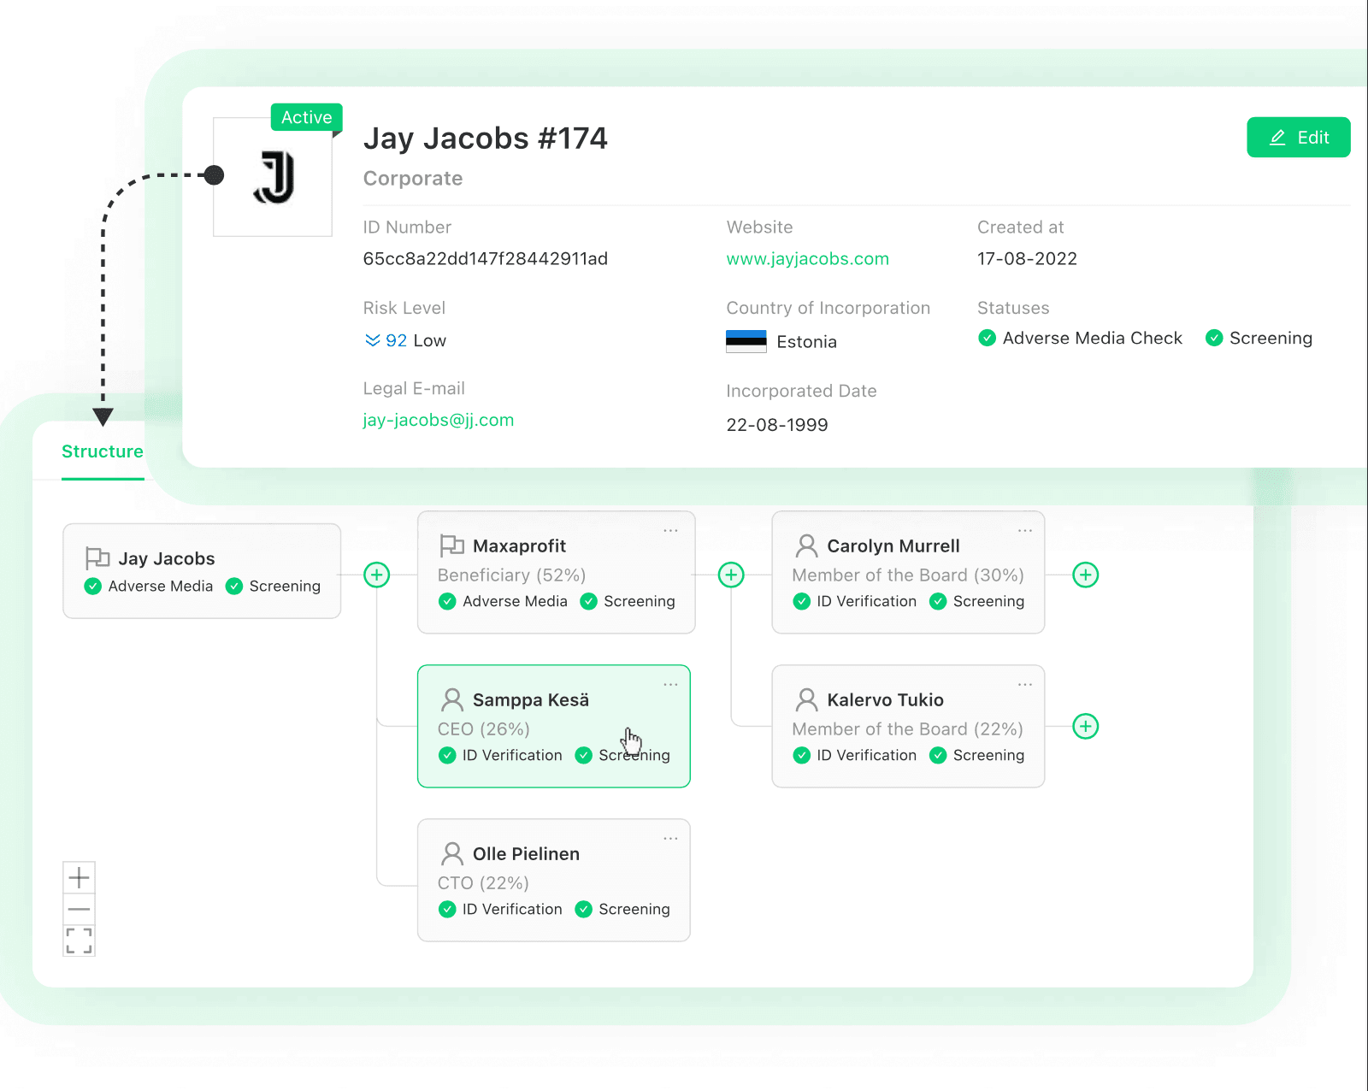Click the Edit button
Screen dimensions: 1368x1091
pos(1298,137)
